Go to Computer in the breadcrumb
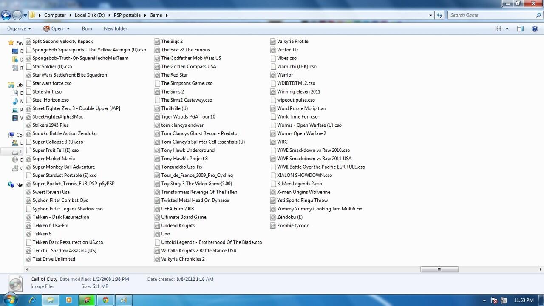 (55, 15)
